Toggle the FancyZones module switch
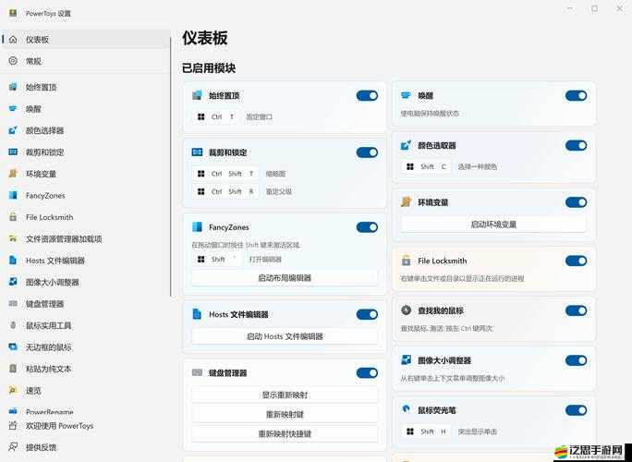The width and height of the screenshot is (632, 462). click(367, 227)
